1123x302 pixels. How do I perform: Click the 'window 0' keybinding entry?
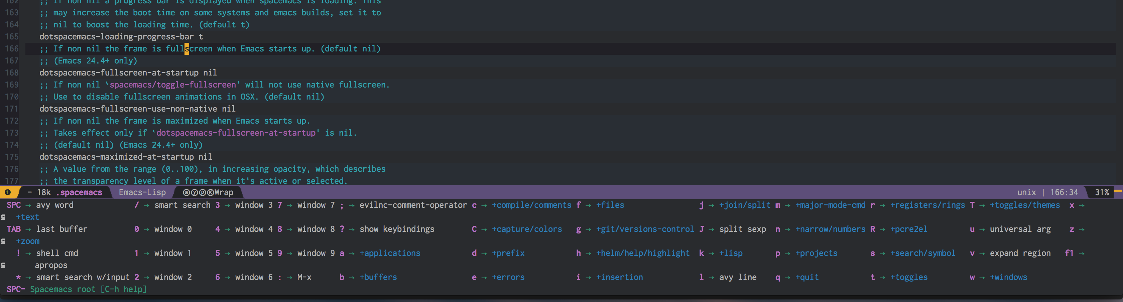point(173,229)
